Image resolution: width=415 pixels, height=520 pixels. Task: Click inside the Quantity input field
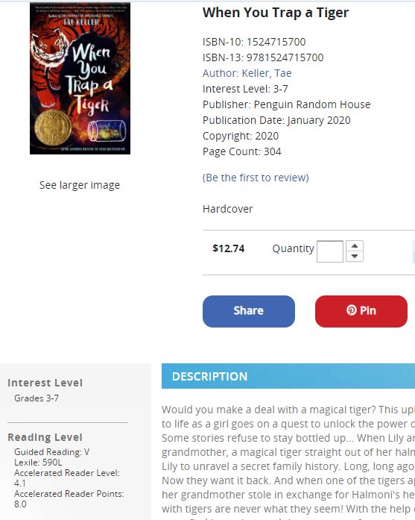[x=330, y=251]
